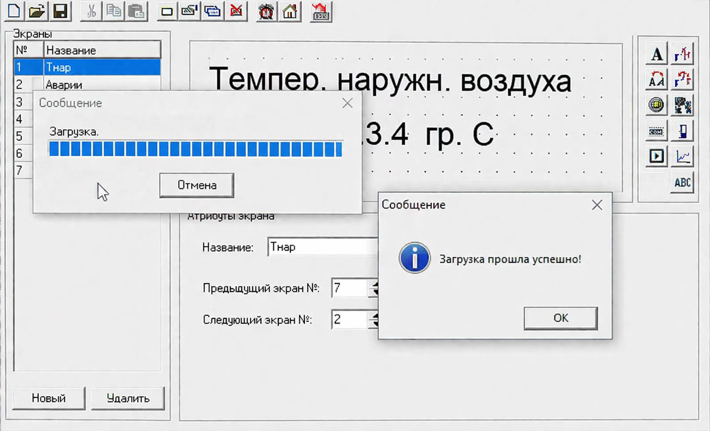Screen dimensions: 710x431
Task: Select the bold letter A text tool
Action: tap(657, 55)
